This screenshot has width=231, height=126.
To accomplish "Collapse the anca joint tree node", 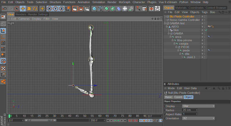I will (170, 37).
